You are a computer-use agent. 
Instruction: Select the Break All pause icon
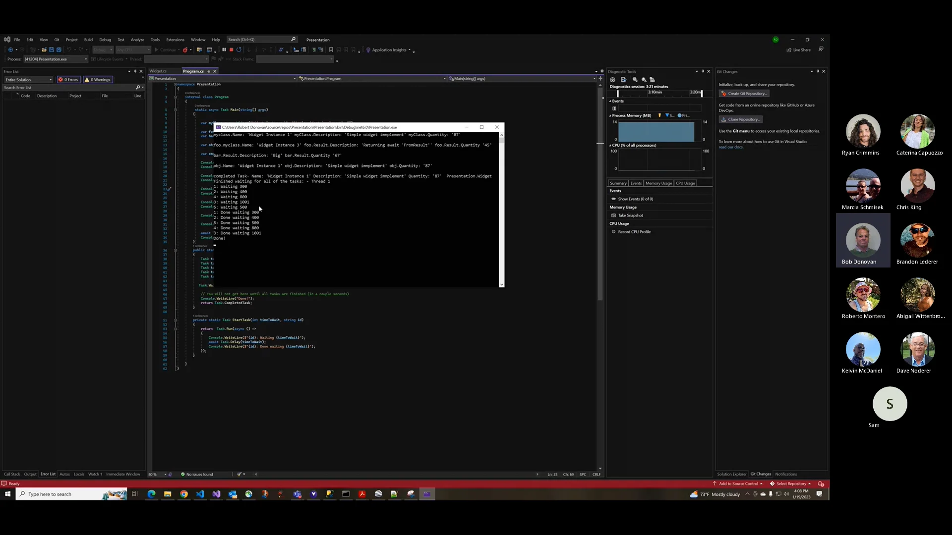point(224,50)
